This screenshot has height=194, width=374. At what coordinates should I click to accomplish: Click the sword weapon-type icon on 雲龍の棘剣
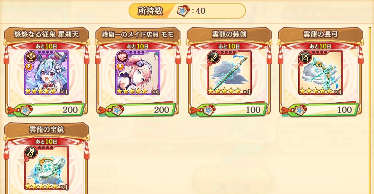pyautogui.click(x=214, y=57)
